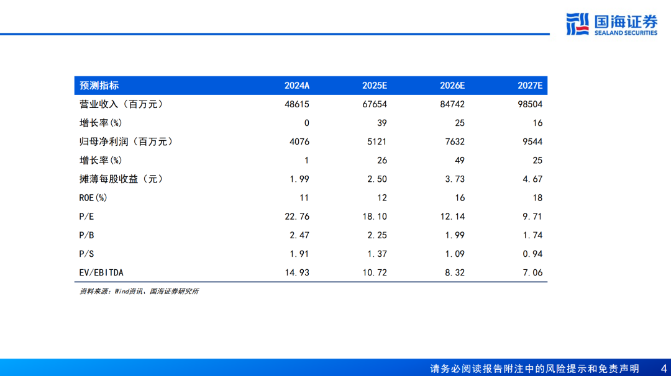Click EV/EBITDA value 14.93
Image resolution: width=671 pixels, height=376 pixels.
coord(297,272)
